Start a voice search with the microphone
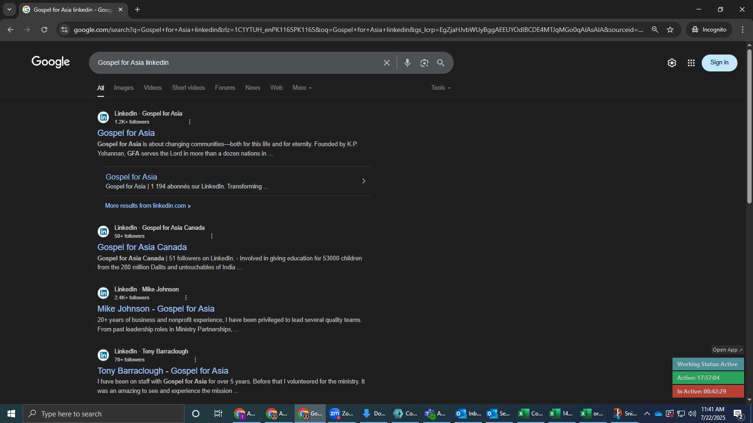Screen dimensions: 753x423 (408, 63)
